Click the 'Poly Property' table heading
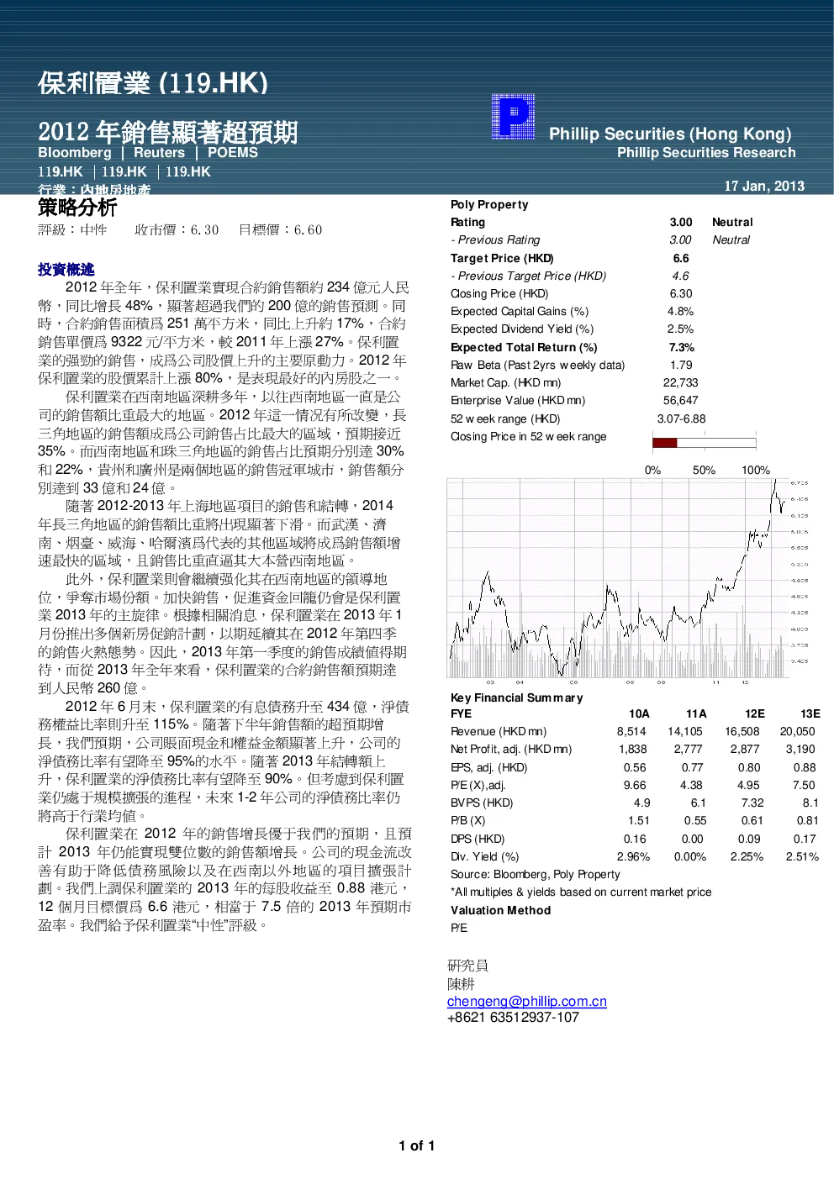834x1179 pixels. (489, 204)
